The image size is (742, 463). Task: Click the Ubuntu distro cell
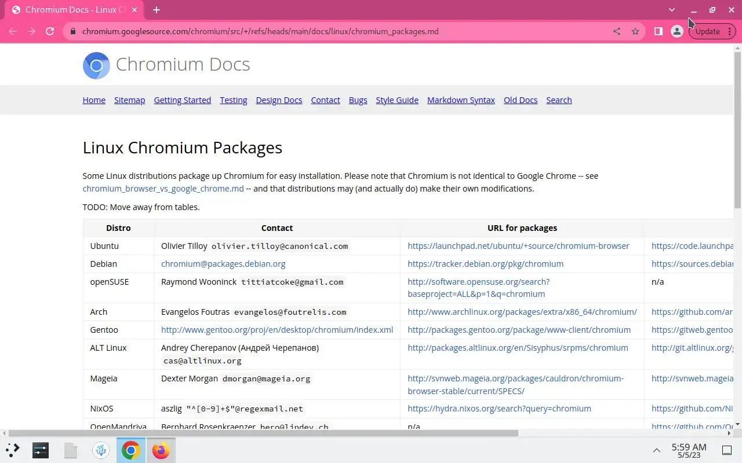click(119, 246)
